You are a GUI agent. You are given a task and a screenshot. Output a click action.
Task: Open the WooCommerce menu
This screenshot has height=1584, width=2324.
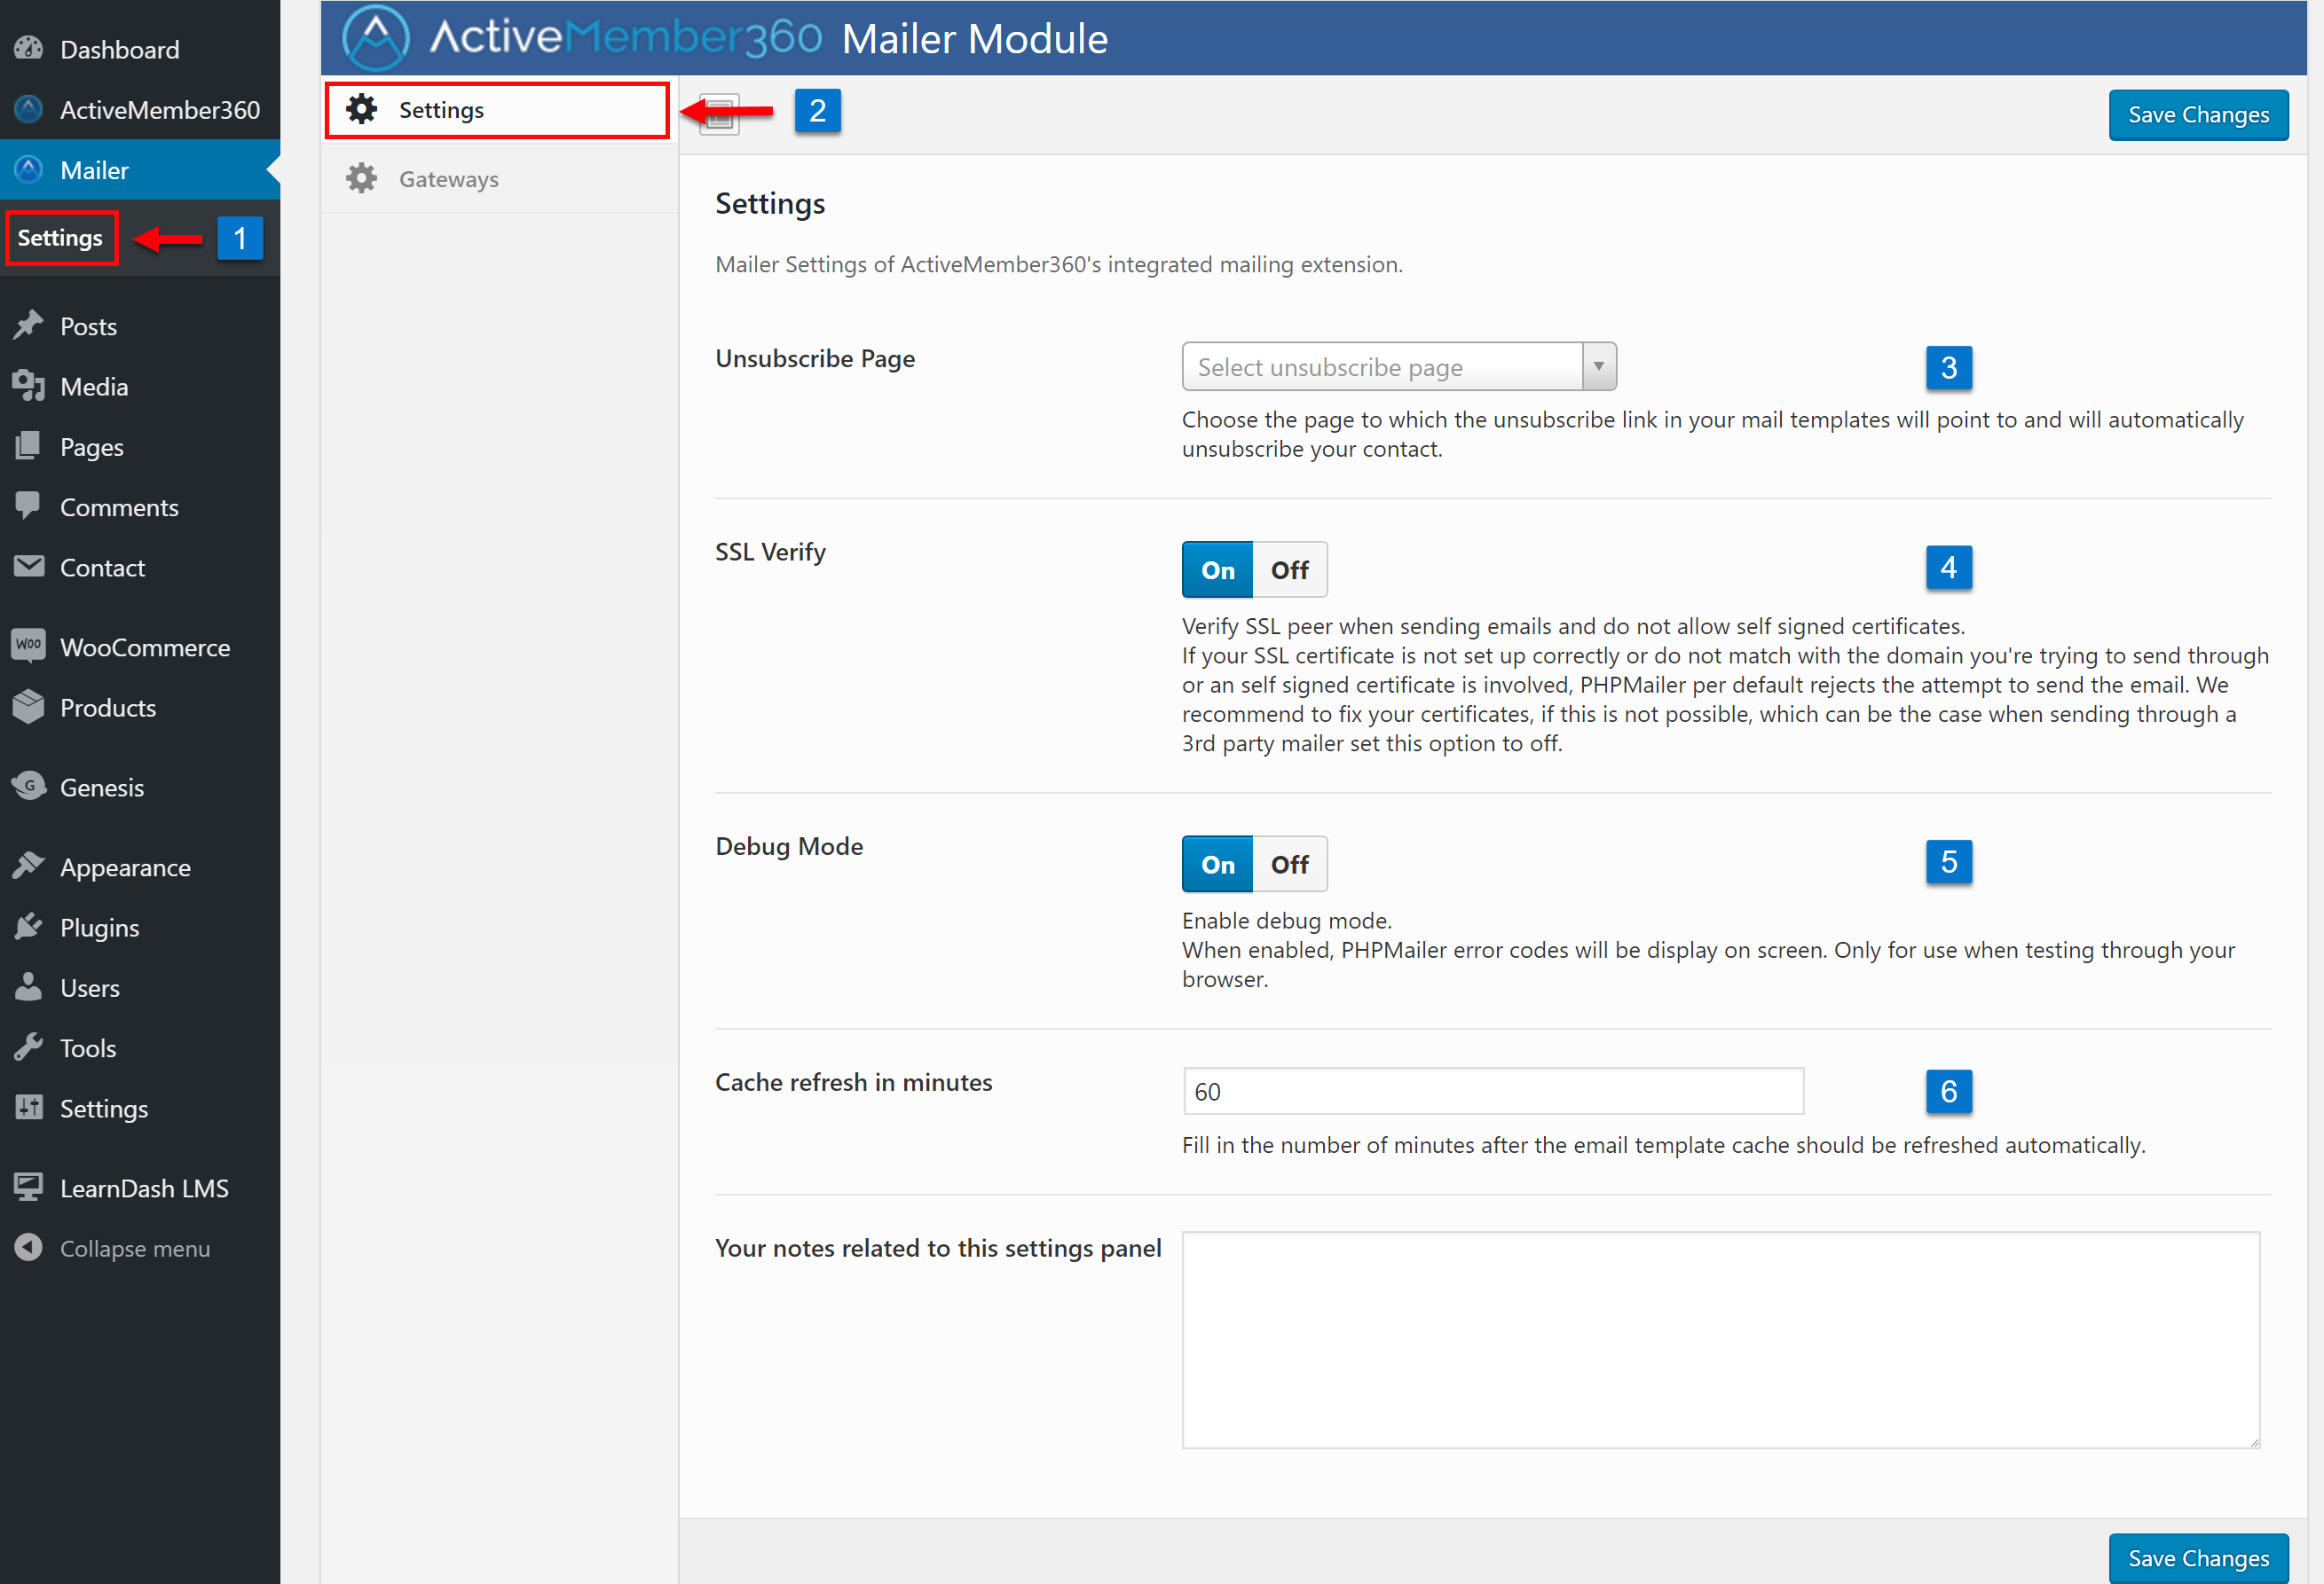click(140, 647)
